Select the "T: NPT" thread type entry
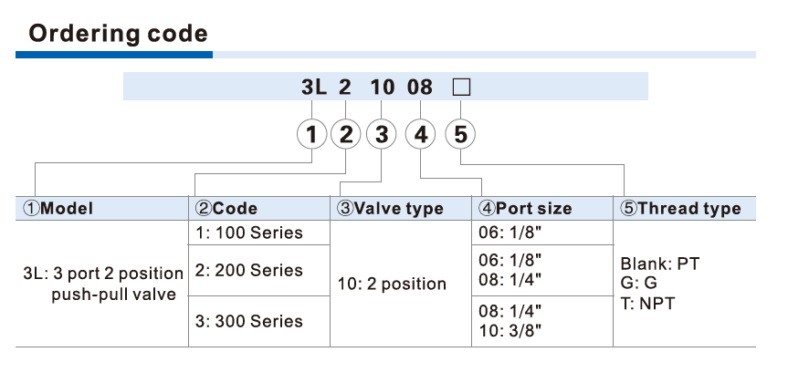 [646, 304]
